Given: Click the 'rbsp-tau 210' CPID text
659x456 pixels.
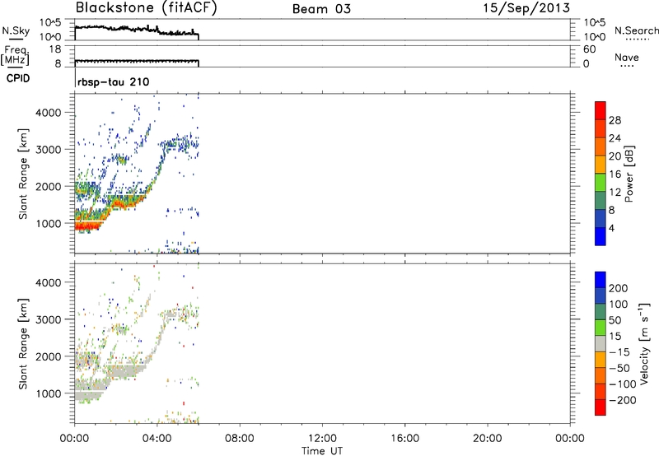Looking at the screenshot, I should pyautogui.click(x=114, y=81).
